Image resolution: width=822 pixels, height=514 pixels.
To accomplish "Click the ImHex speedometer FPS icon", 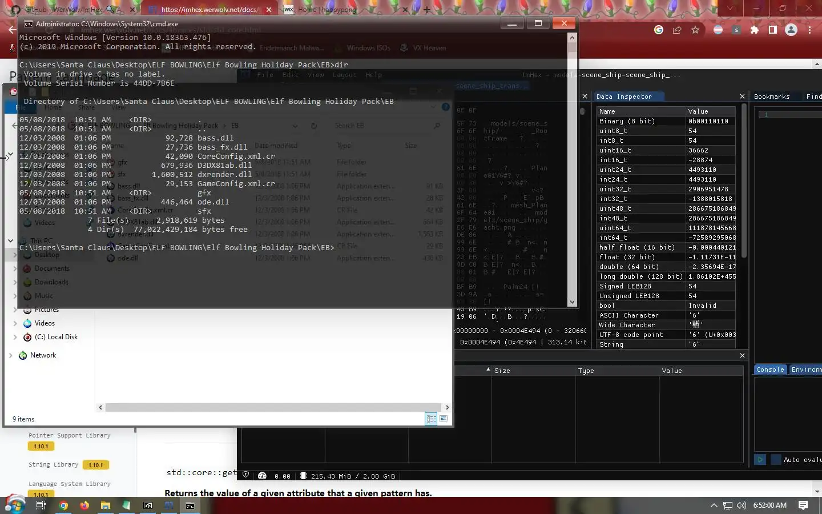I will [263, 475].
